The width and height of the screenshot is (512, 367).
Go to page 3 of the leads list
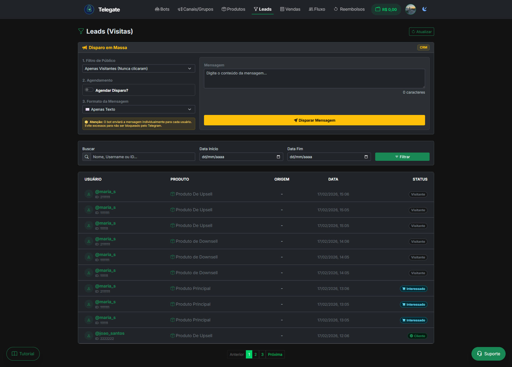[x=262, y=354]
